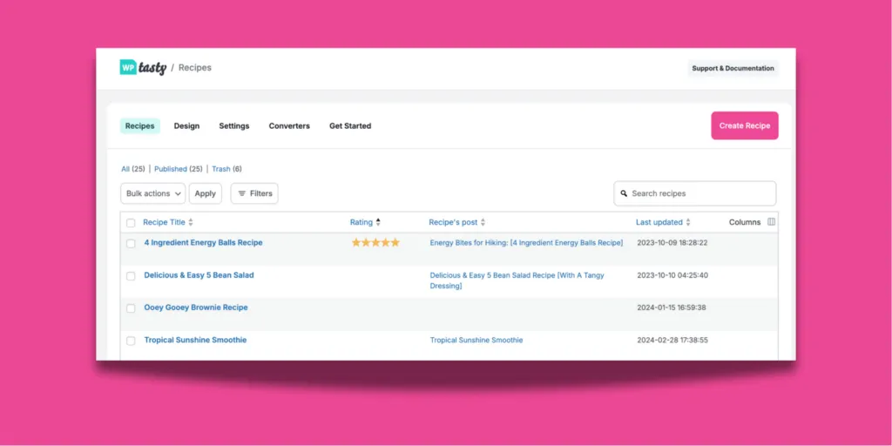892x446 pixels.
Task: Click the search magnifier icon
Action: pyautogui.click(x=624, y=193)
